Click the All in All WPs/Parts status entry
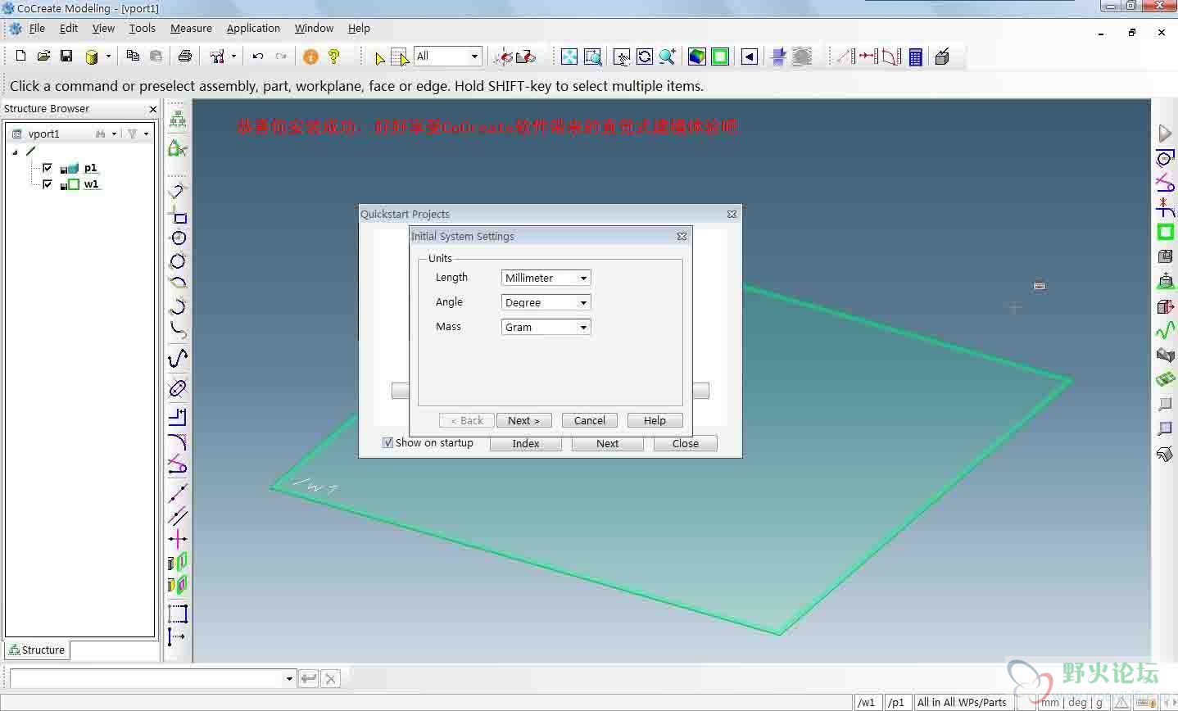The image size is (1178, 711). (x=962, y=702)
